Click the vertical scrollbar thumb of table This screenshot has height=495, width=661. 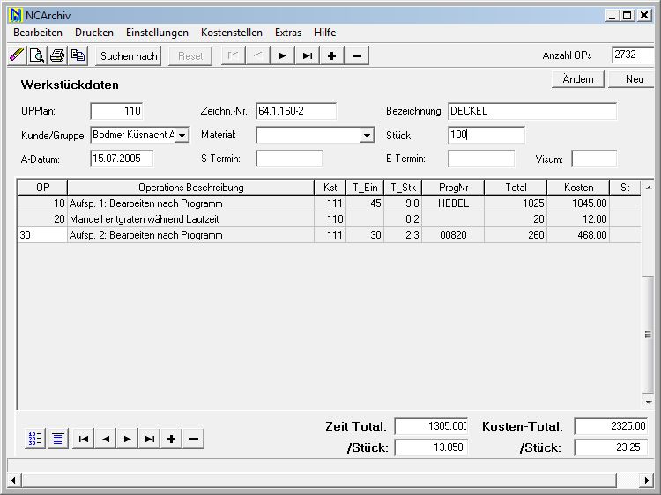[x=648, y=335]
